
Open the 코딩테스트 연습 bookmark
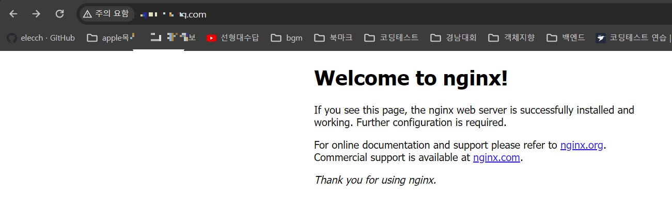pos(632,38)
